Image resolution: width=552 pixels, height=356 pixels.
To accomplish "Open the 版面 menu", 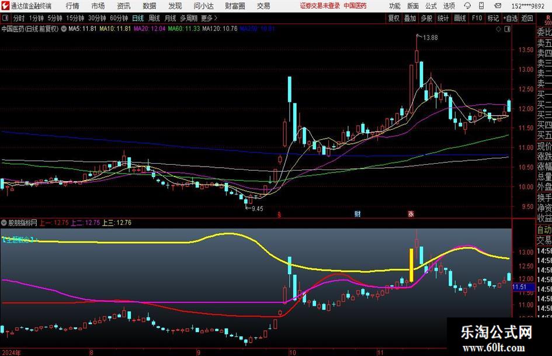I will [x=413, y=6].
